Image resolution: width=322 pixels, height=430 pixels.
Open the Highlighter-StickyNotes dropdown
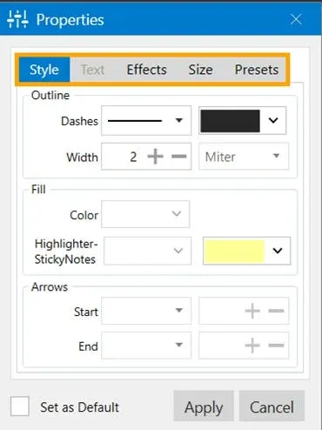[x=147, y=251]
